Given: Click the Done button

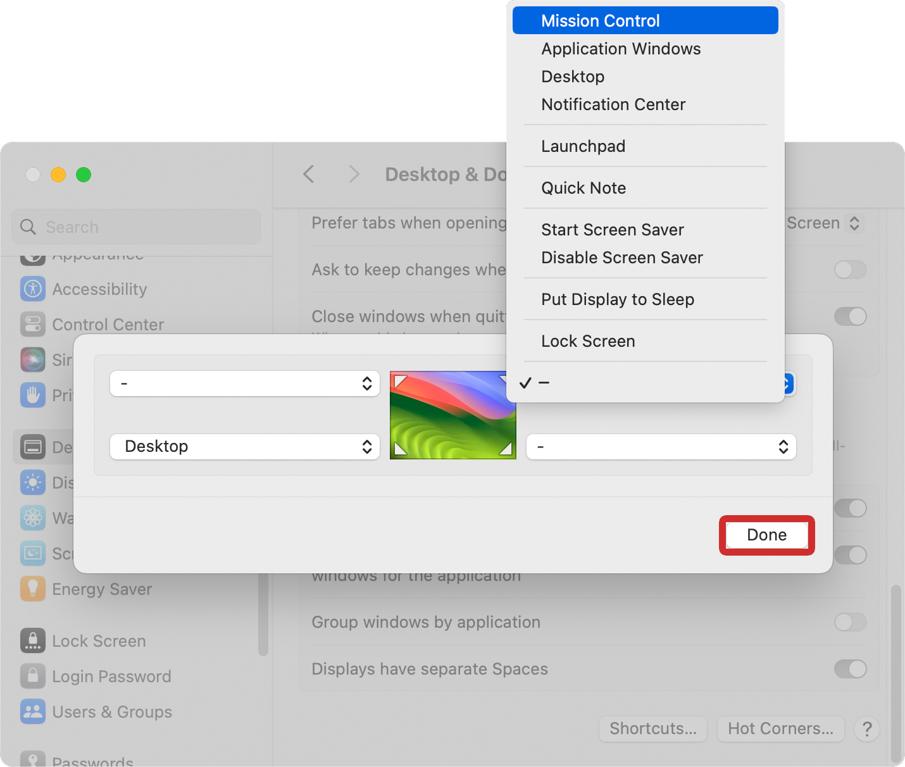Looking at the screenshot, I should point(766,535).
